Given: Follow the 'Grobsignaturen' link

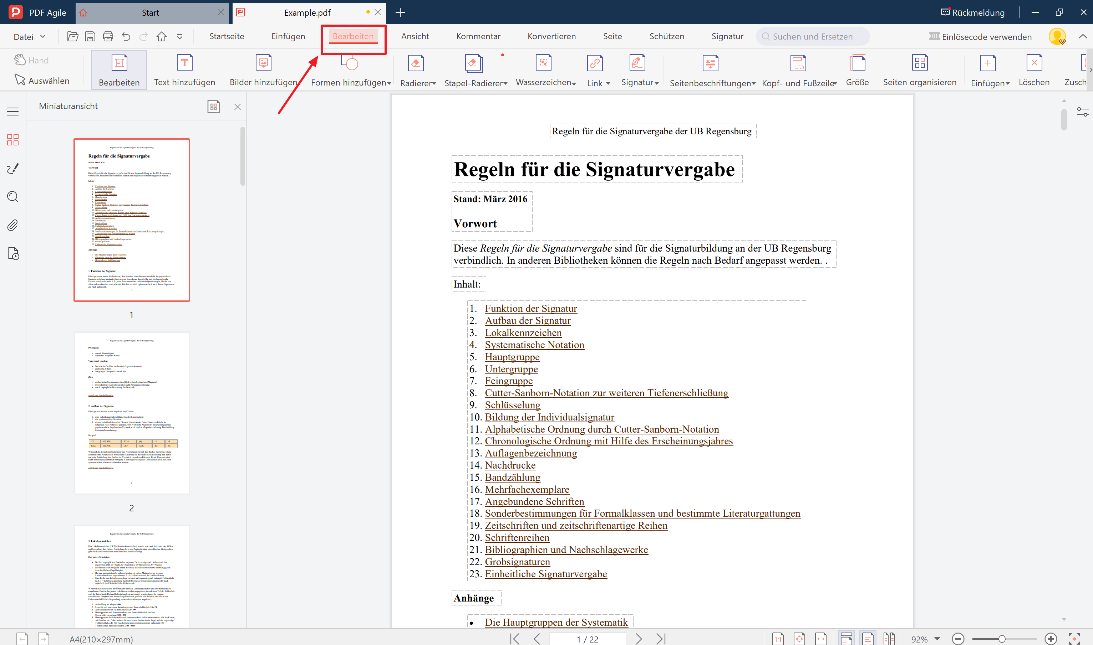Looking at the screenshot, I should tap(517, 562).
